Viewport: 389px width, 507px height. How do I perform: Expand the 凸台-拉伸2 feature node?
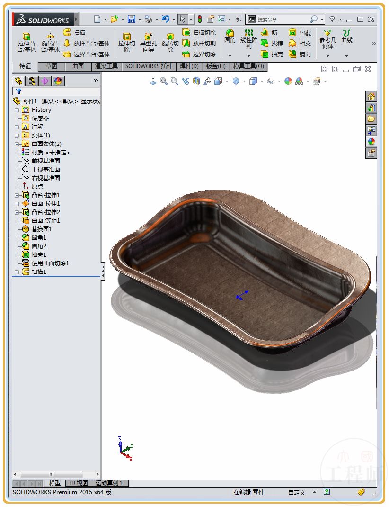pyautogui.click(x=17, y=212)
